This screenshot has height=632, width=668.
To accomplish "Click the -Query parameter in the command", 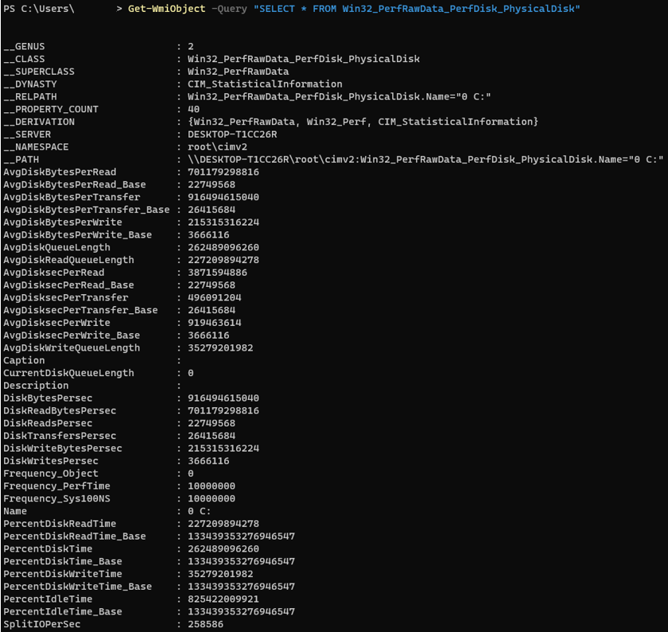I will (x=229, y=9).
